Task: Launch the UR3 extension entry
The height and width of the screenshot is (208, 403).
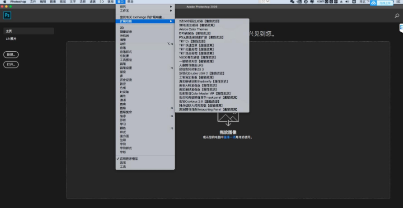Action: coord(212,66)
